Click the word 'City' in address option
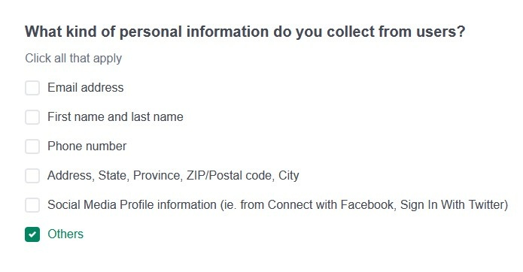This screenshot has height=272, width=523. pyautogui.click(x=289, y=176)
